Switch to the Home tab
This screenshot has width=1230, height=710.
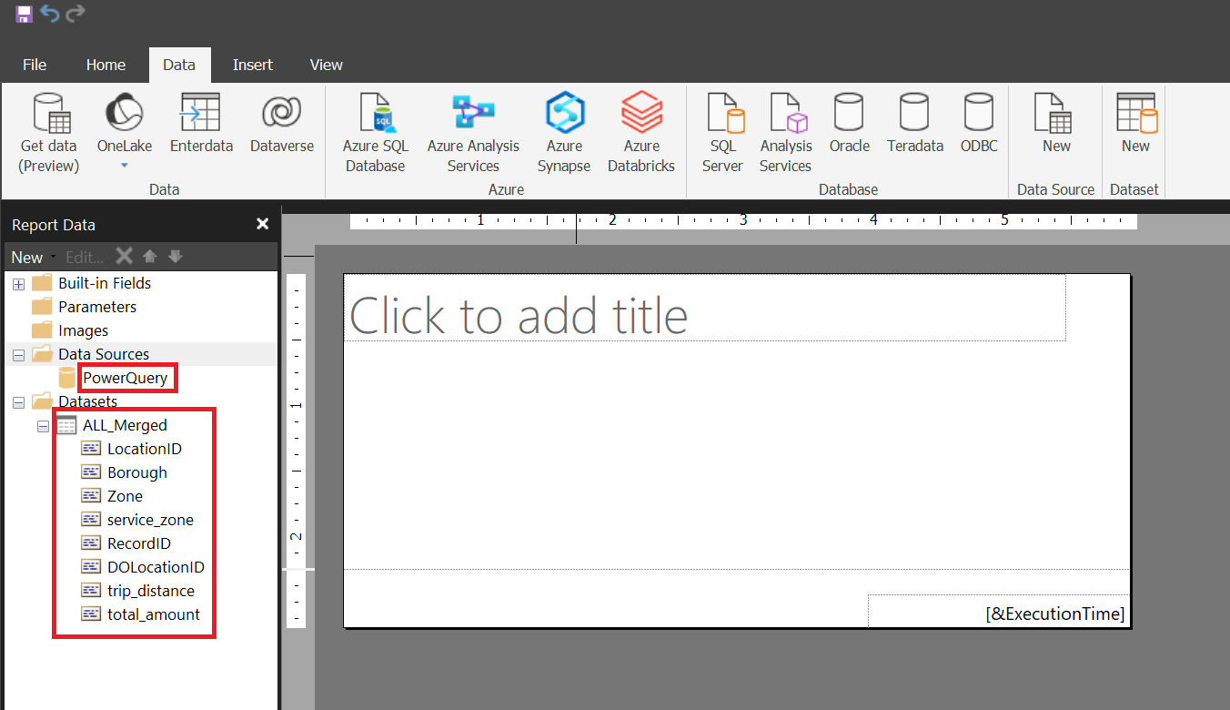[106, 65]
